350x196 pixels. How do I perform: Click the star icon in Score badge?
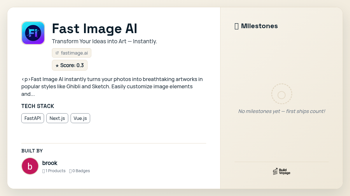(57, 66)
